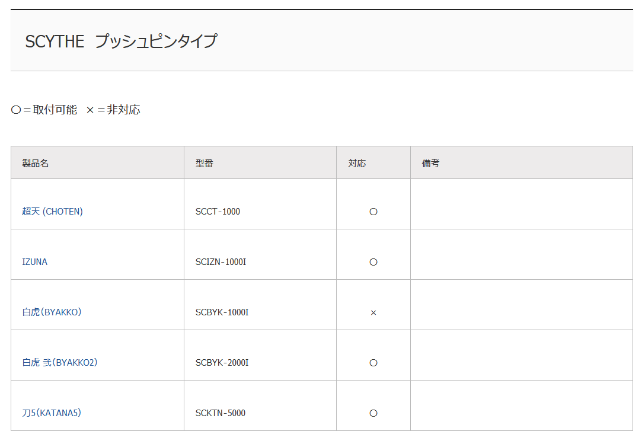The image size is (642, 441).
Task: Click the circle mark in KATANA5 row
Action: click(x=373, y=413)
